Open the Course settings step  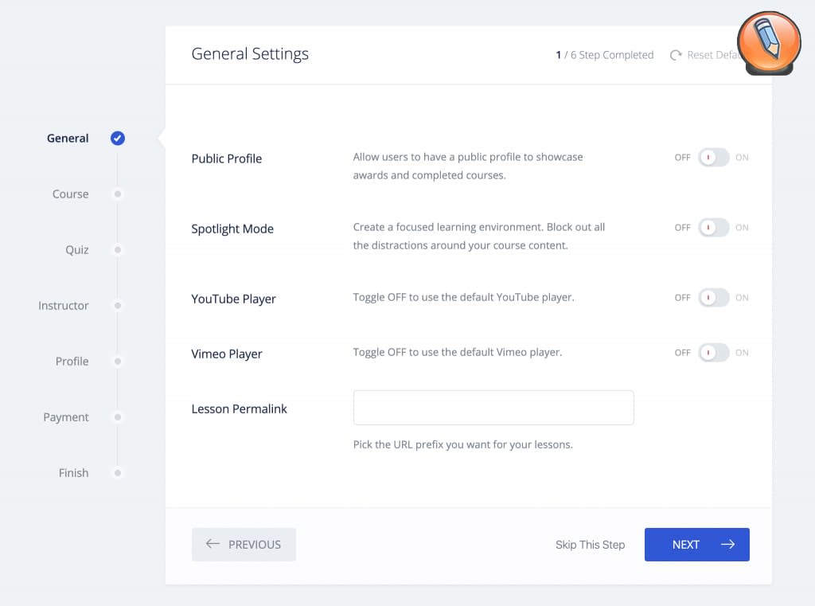71,194
